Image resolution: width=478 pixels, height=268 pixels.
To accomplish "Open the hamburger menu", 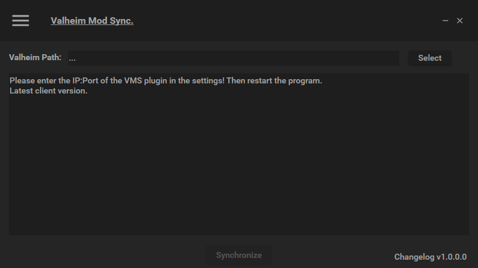I will point(20,20).
